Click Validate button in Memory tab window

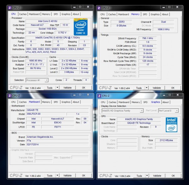pos(157,88)
